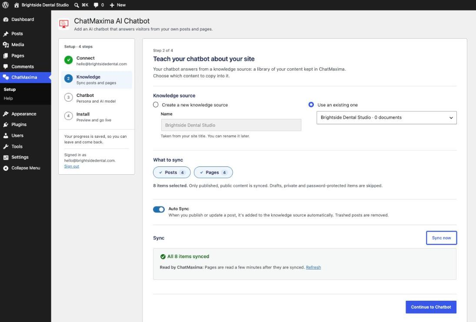The height and width of the screenshot is (322, 476).
Task: Click the ChatMaxima plugin logo in header
Action: (64, 24)
